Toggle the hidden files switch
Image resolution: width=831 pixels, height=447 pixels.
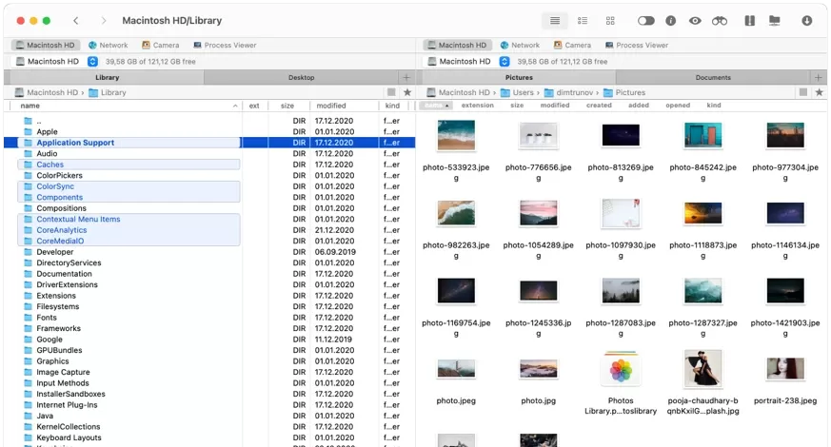pyautogui.click(x=645, y=20)
